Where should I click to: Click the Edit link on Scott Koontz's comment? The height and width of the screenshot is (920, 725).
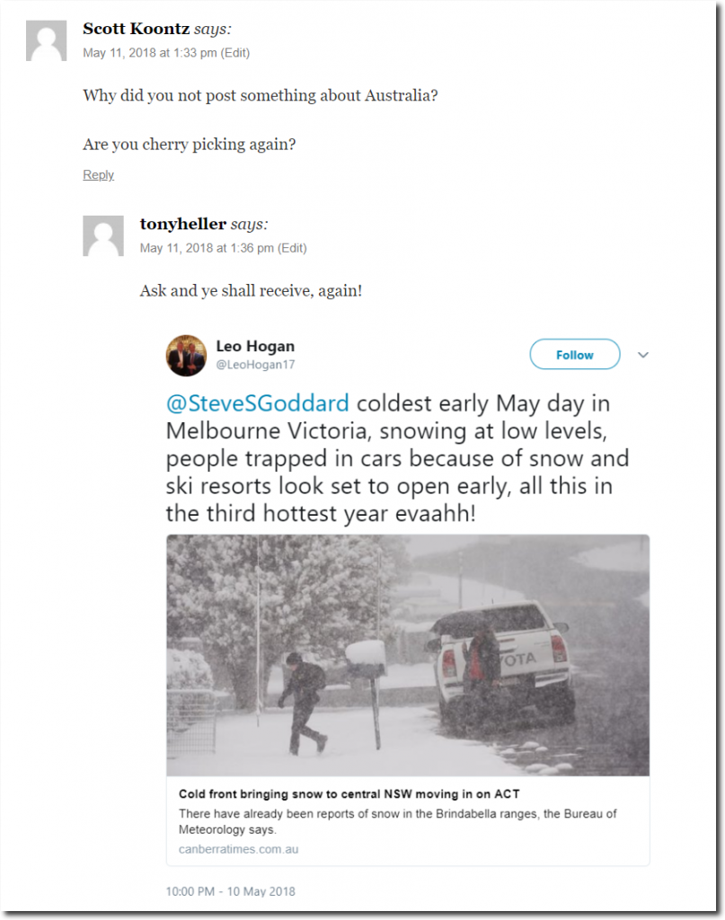click(234, 53)
